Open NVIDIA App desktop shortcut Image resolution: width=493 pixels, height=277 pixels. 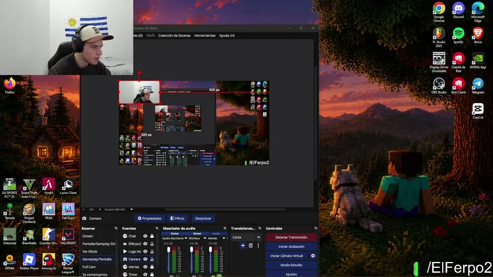477,61
